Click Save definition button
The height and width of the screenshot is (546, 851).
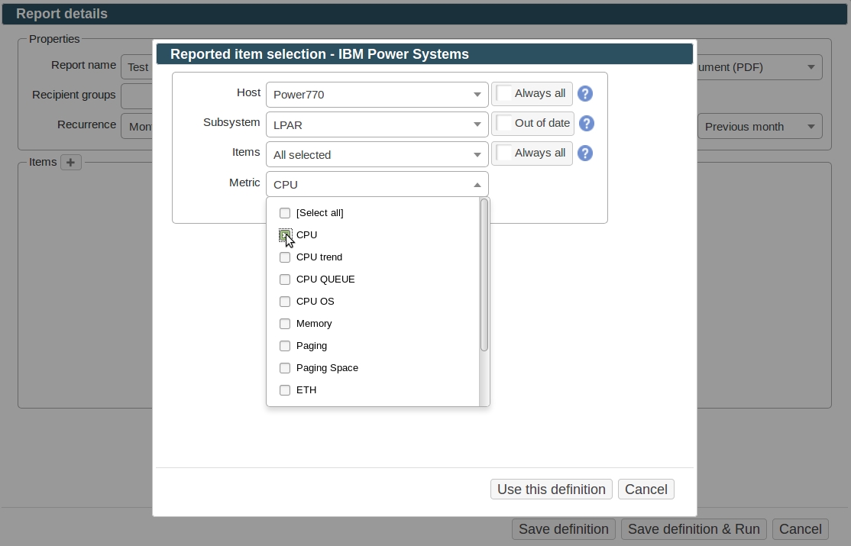click(563, 529)
